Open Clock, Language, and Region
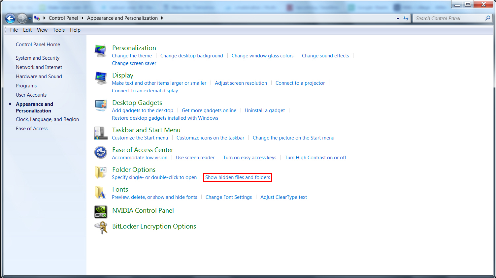This screenshot has height=278, width=496. (x=48, y=119)
